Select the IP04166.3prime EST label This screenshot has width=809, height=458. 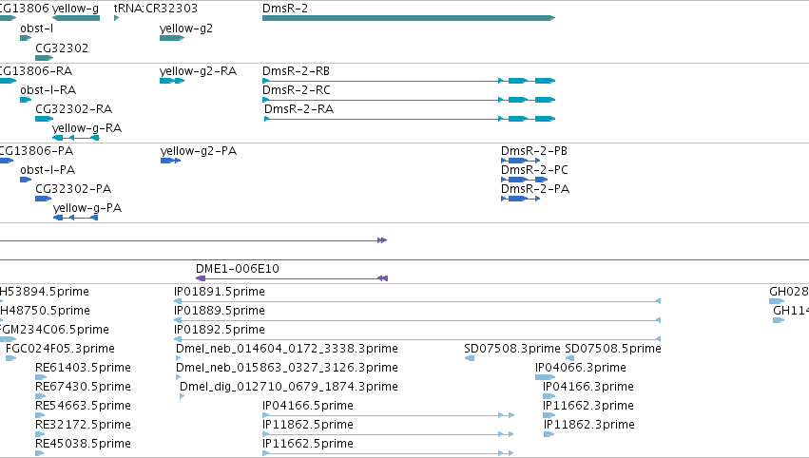coord(588,387)
